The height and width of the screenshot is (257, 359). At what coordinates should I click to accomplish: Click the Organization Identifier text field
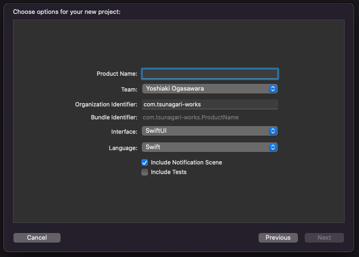coord(210,105)
